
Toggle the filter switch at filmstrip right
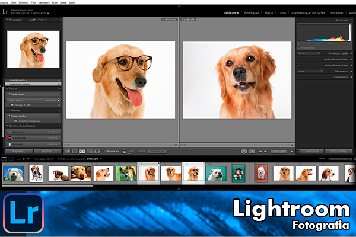[x=354, y=159]
